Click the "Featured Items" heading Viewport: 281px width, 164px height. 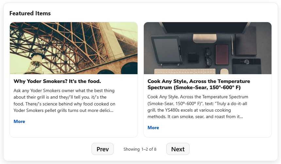30,13
